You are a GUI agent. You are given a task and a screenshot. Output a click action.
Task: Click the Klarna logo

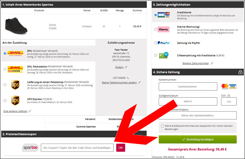(x=163, y=29)
